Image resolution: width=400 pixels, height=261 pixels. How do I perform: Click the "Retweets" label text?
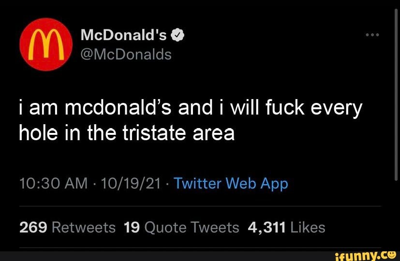[x=83, y=227]
